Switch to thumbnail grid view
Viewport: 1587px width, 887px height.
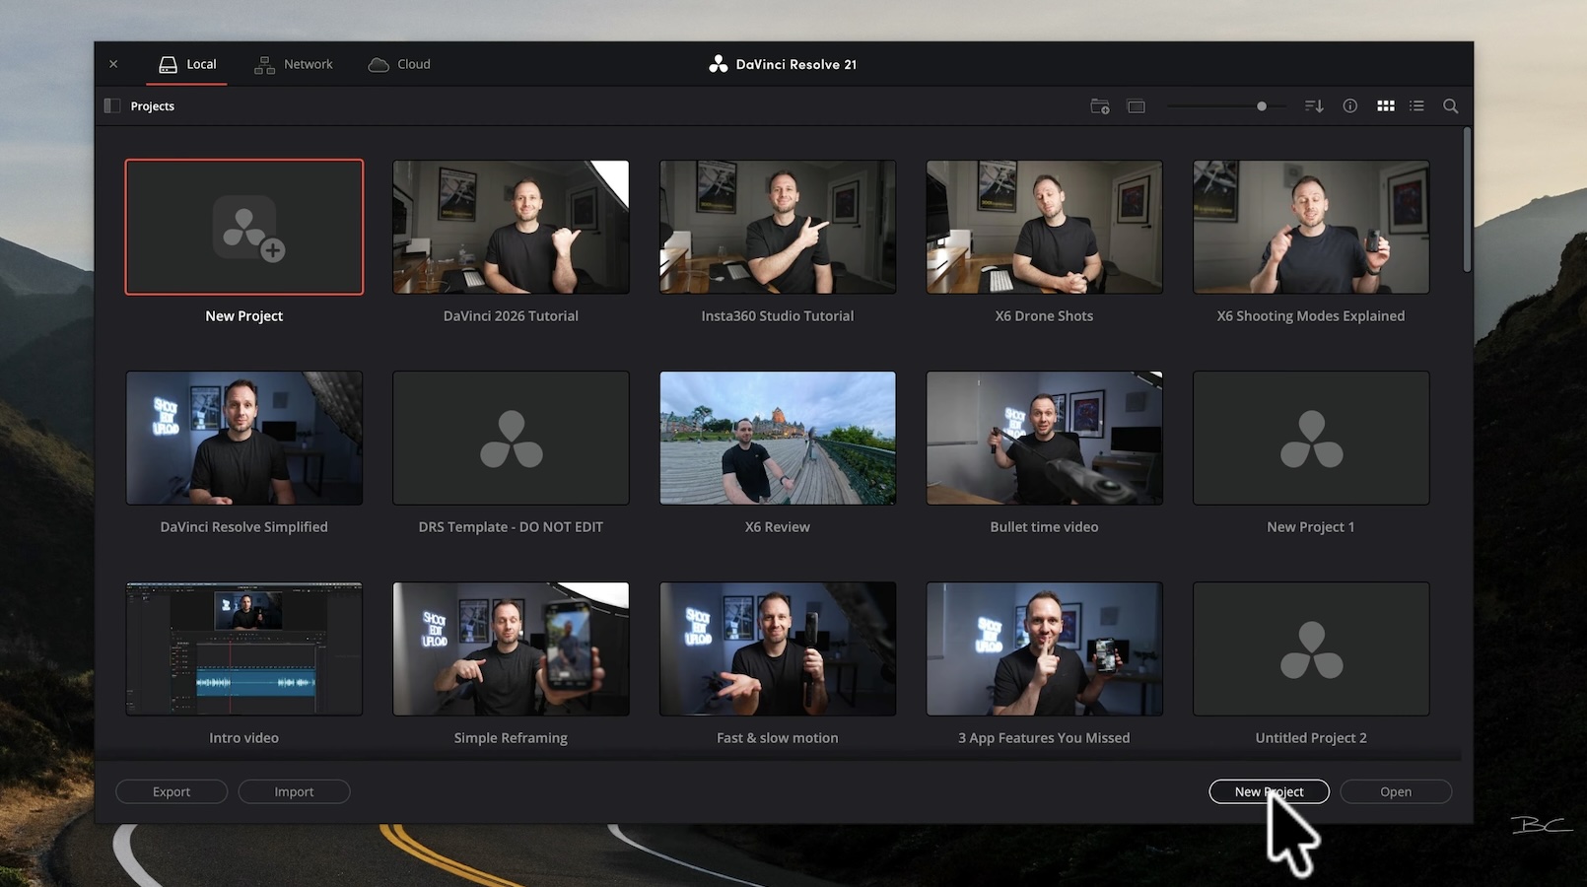1386,105
